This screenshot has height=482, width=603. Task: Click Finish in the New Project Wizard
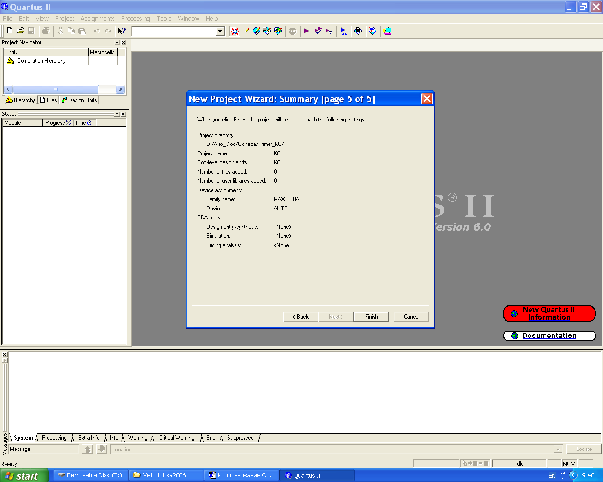(371, 317)
